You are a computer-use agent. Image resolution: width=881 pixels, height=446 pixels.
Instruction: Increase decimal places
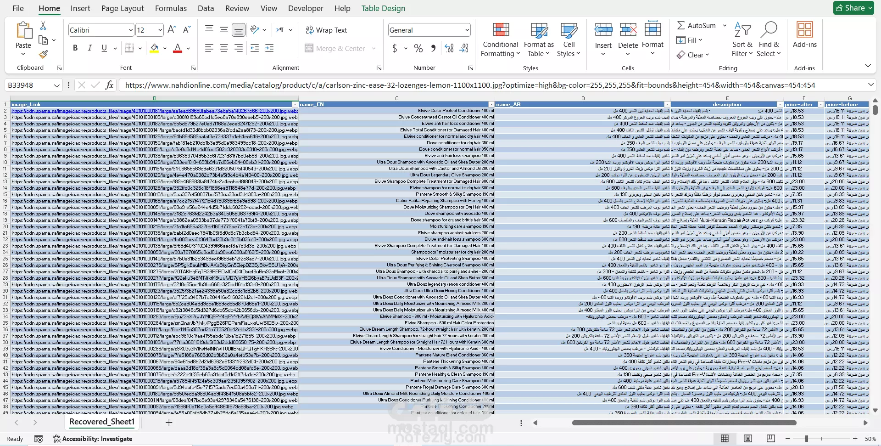[x=449, y=48]
